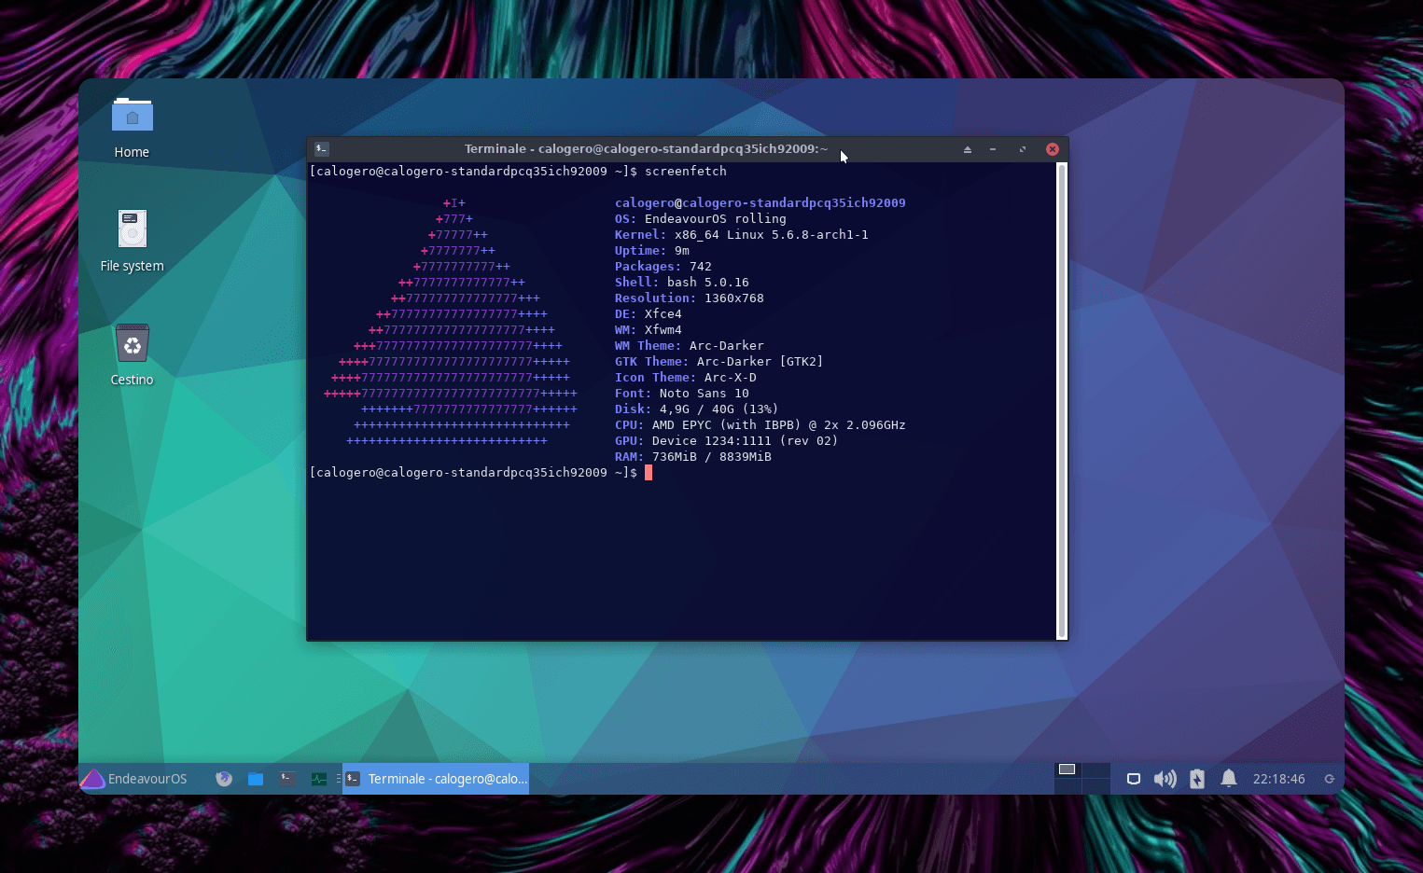Open the battery power manager tray icon
This screenshot has height=873, width=1423.
click(x=1196, y=779)
